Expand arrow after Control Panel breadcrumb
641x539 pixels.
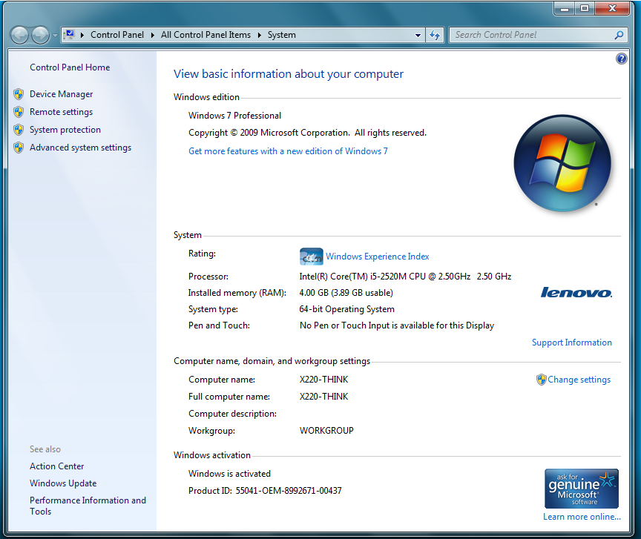(153, 35)
